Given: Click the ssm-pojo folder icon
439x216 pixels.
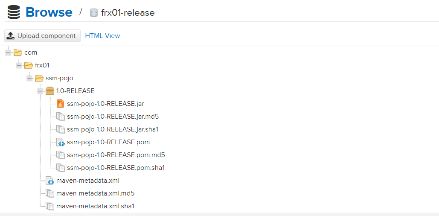Looking at the screenshot, I should click(39, 78).
